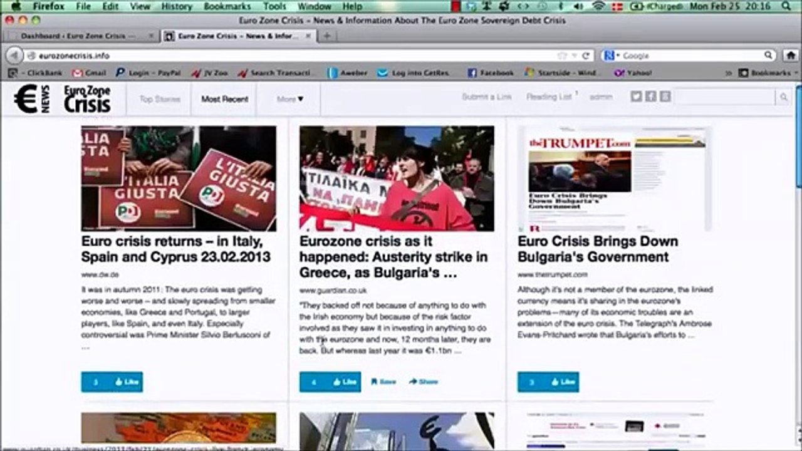Click the www.thetrumpet.com source link

pyautogui.click(x=553, y=275)
